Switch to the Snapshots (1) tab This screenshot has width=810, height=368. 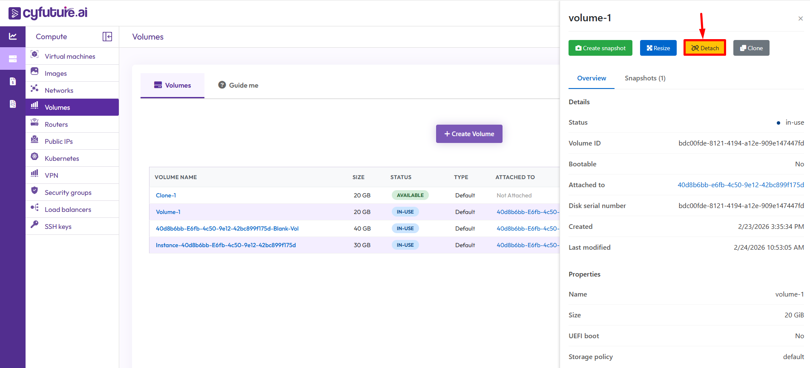coord(645,78)
